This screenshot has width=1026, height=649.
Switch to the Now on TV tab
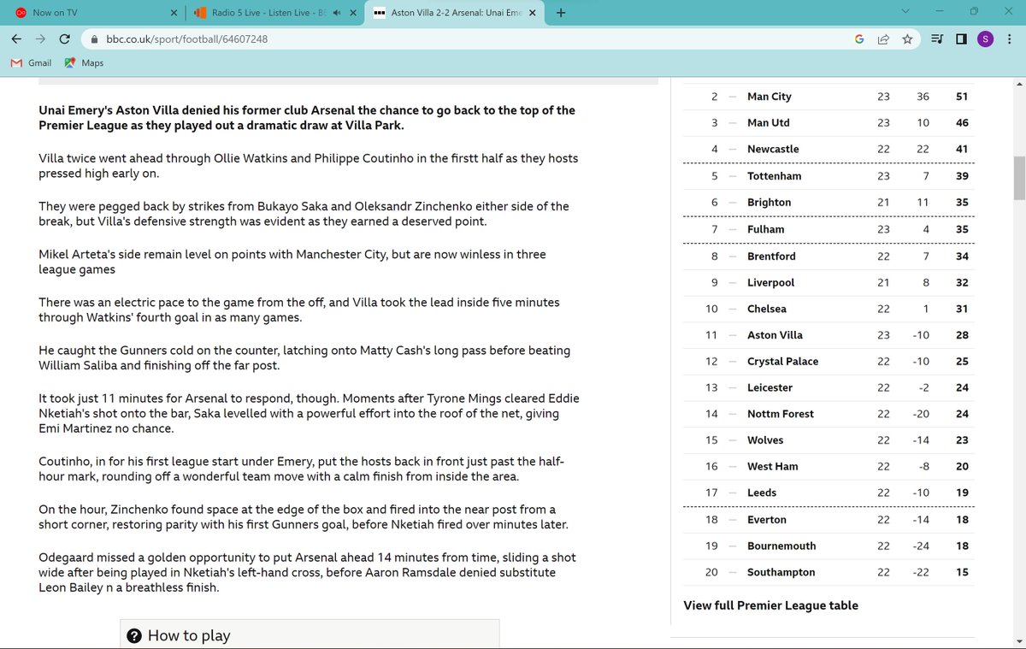(x=94, y=13)
